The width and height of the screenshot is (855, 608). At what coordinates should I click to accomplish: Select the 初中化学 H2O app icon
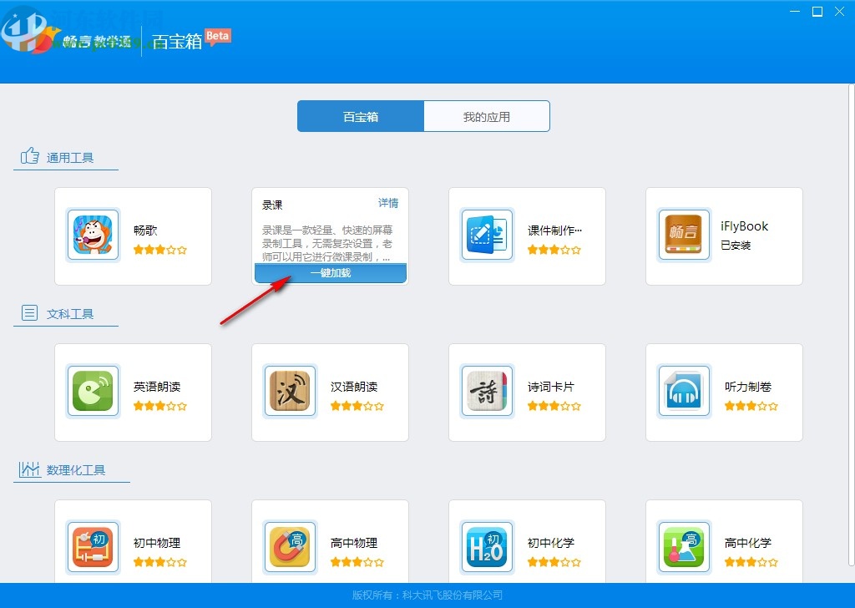click(487, 548)
